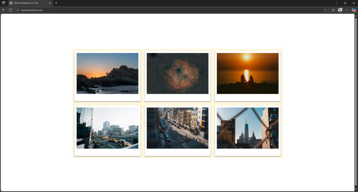
Task: Open the Favorites list icon
Action: [x=333, y=10]
